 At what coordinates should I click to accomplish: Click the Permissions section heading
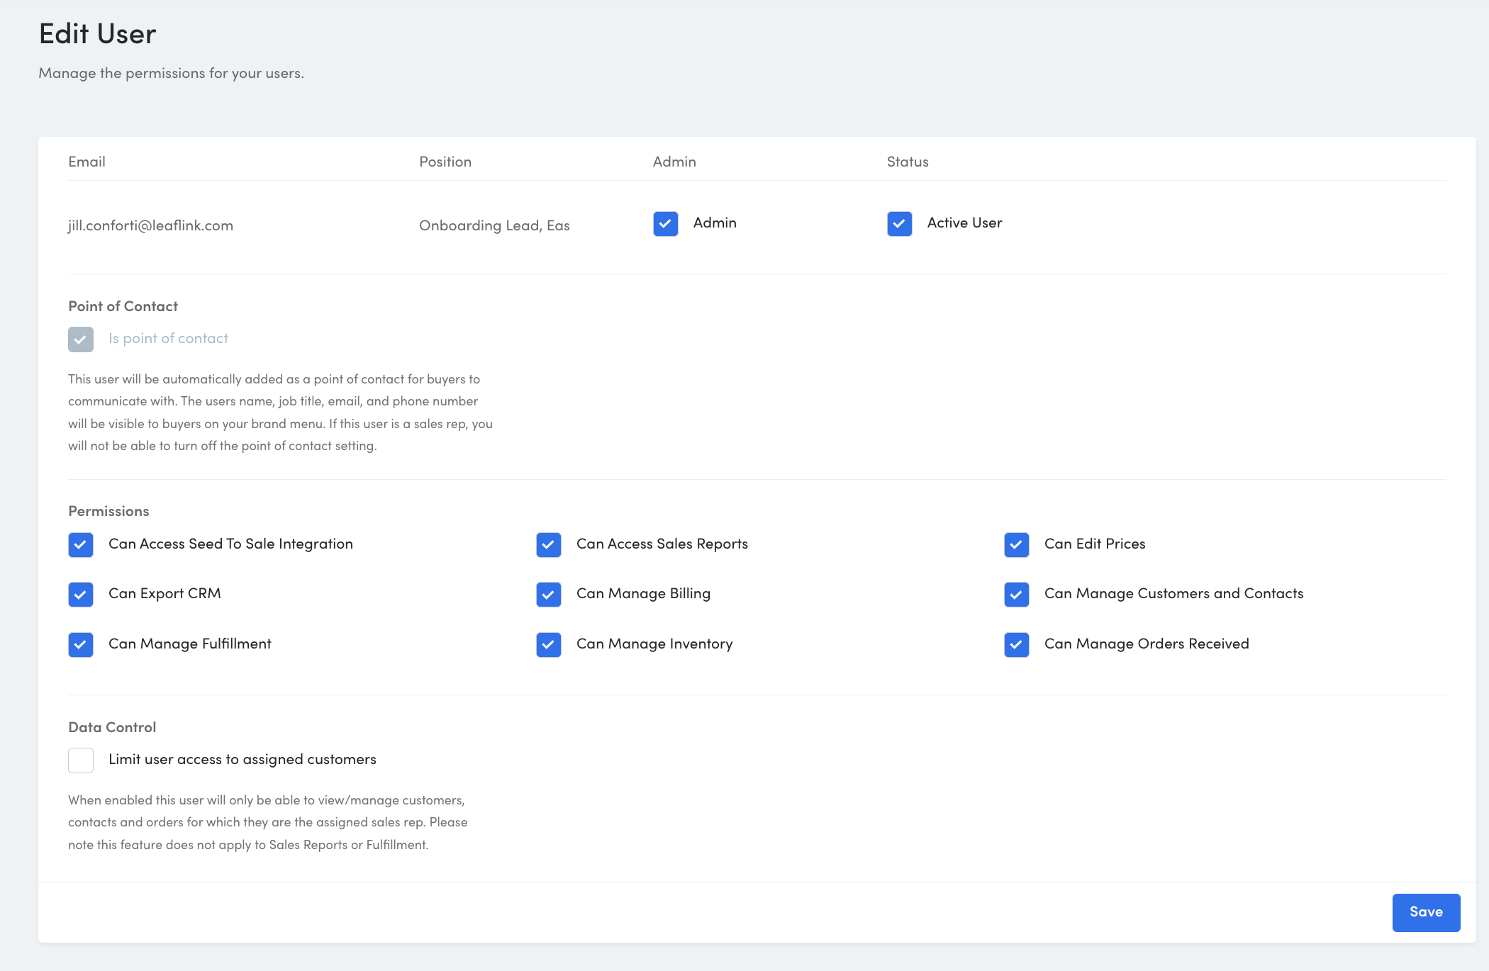(x=108, y=511)
